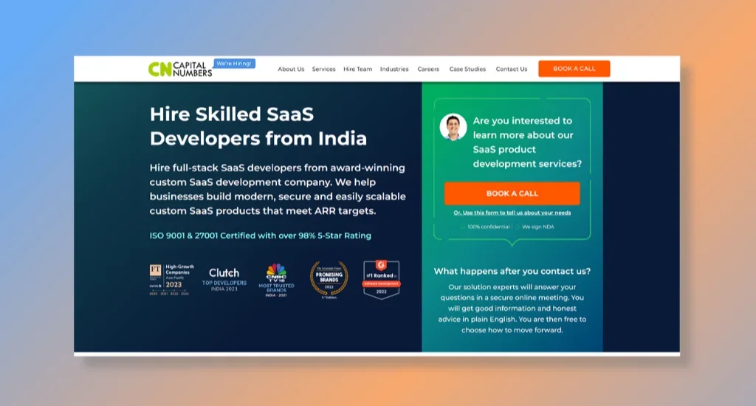
Task: Expand the Industries navigation menu
Action: coord(394,69)
